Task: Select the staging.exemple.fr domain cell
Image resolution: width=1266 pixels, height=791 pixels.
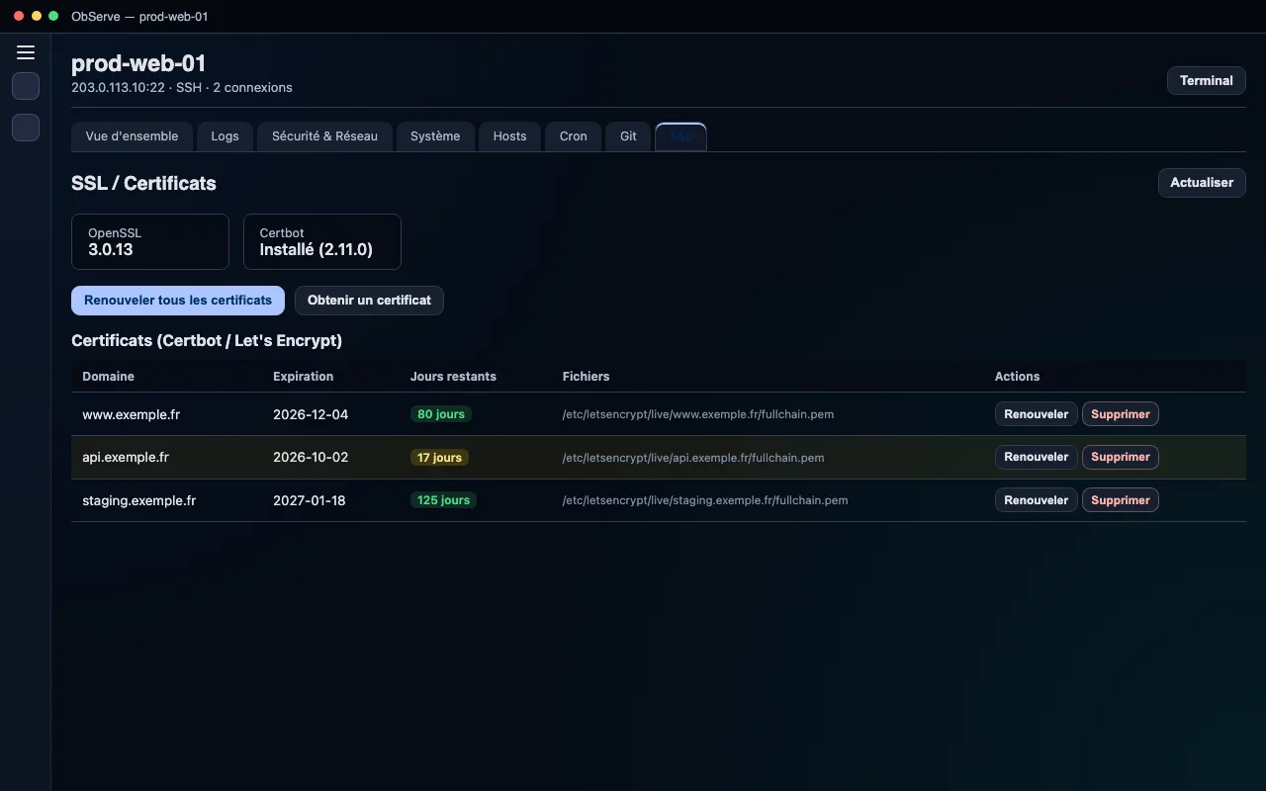Action: (x=139, y=500)
